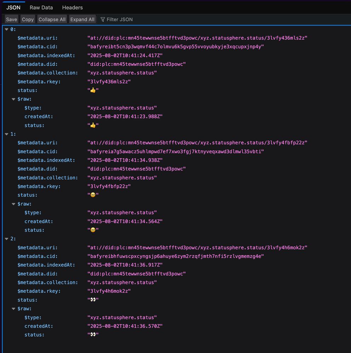Screen dimensions: 351x353
Task: Collapse $raw under item 1
Action: tap(13, 204)
